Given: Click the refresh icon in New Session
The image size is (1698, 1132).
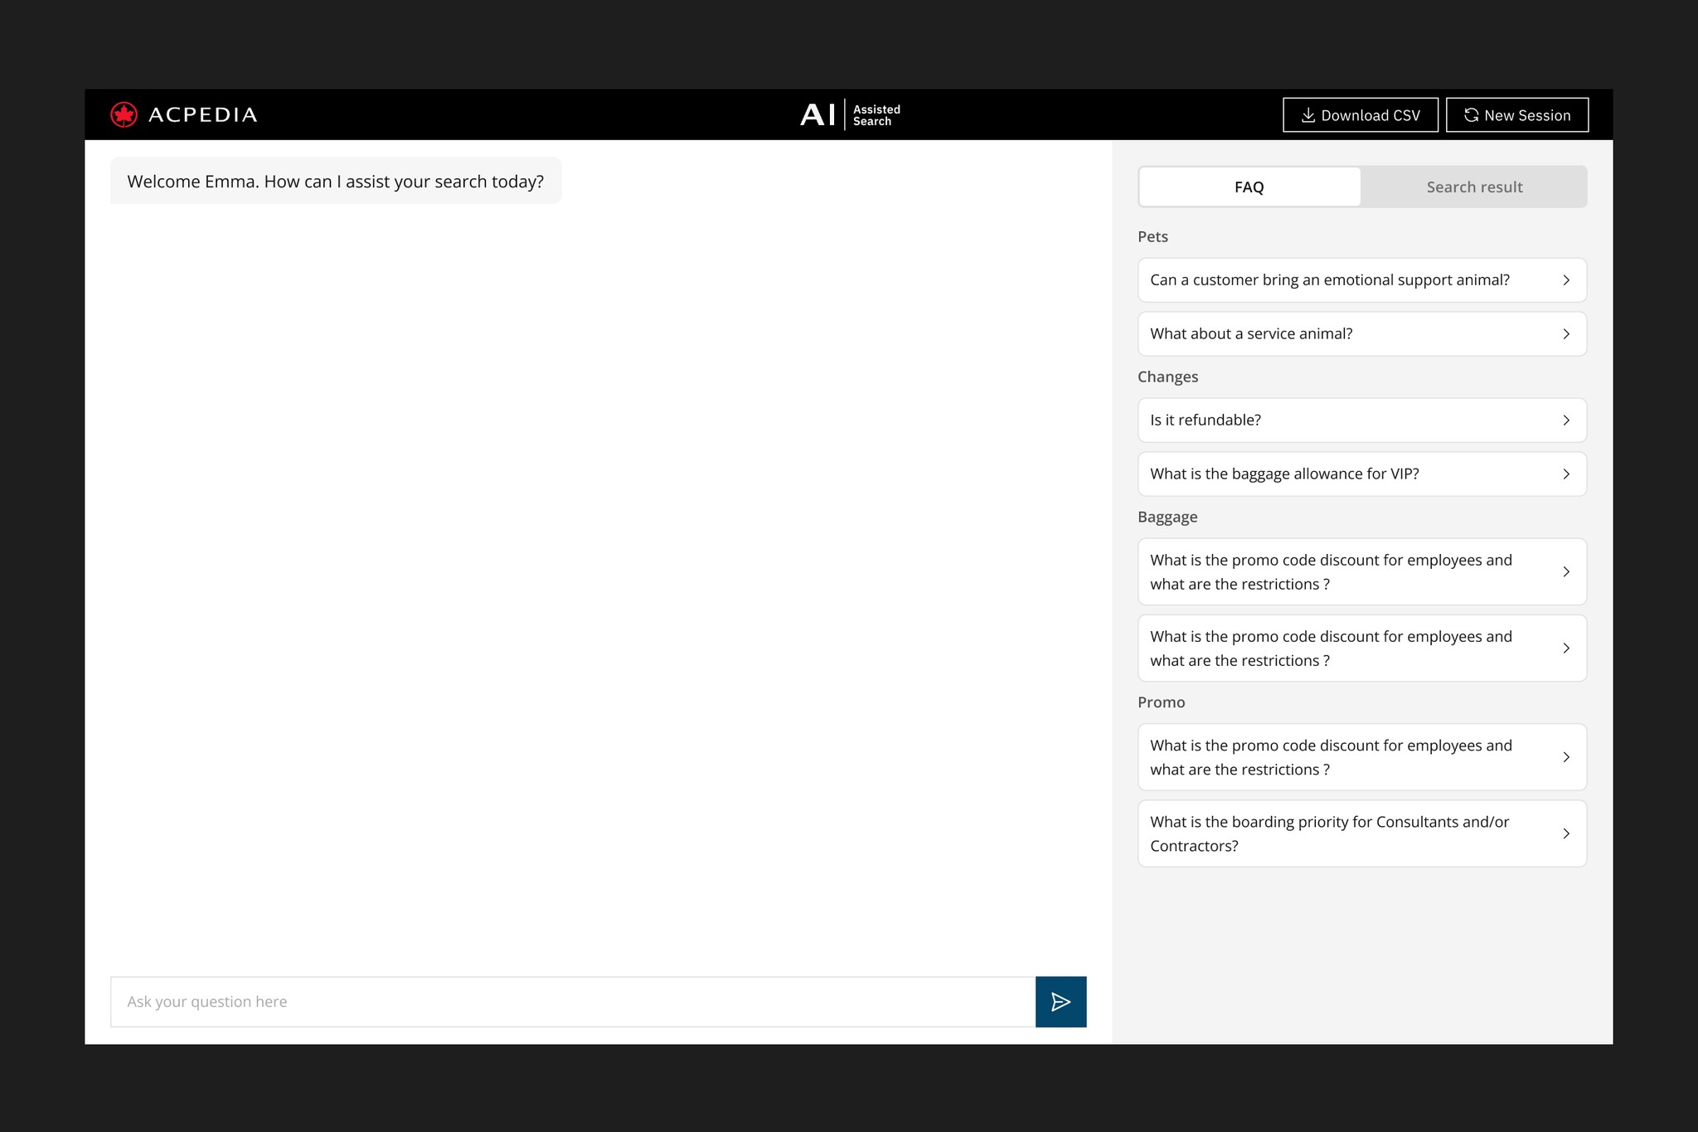Looking at the screenshot, I should [x=1471, y=115].
